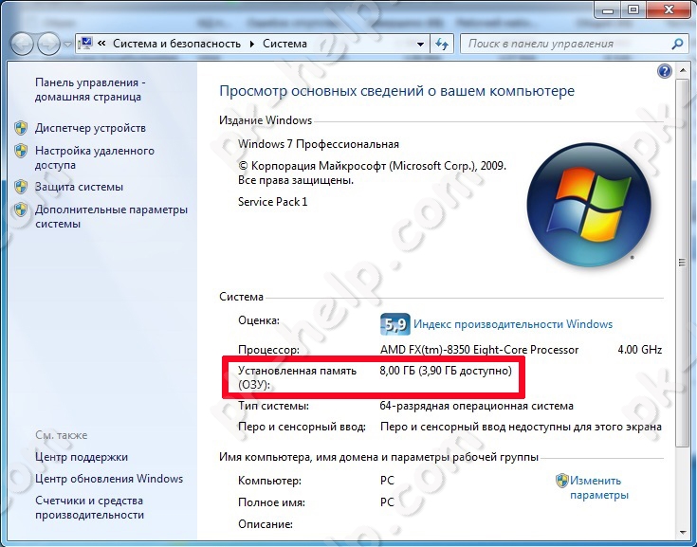Expand recent pages arrow next to Forward
697x547 pixels.
67,45
